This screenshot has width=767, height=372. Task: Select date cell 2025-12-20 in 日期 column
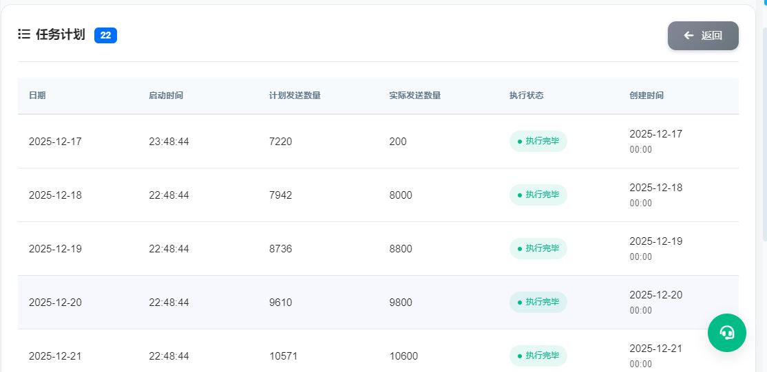[x=55, y=303]
